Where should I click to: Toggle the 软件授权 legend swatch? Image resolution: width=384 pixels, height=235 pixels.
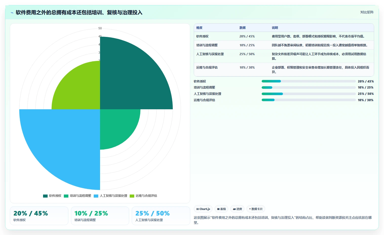point(45,196)
